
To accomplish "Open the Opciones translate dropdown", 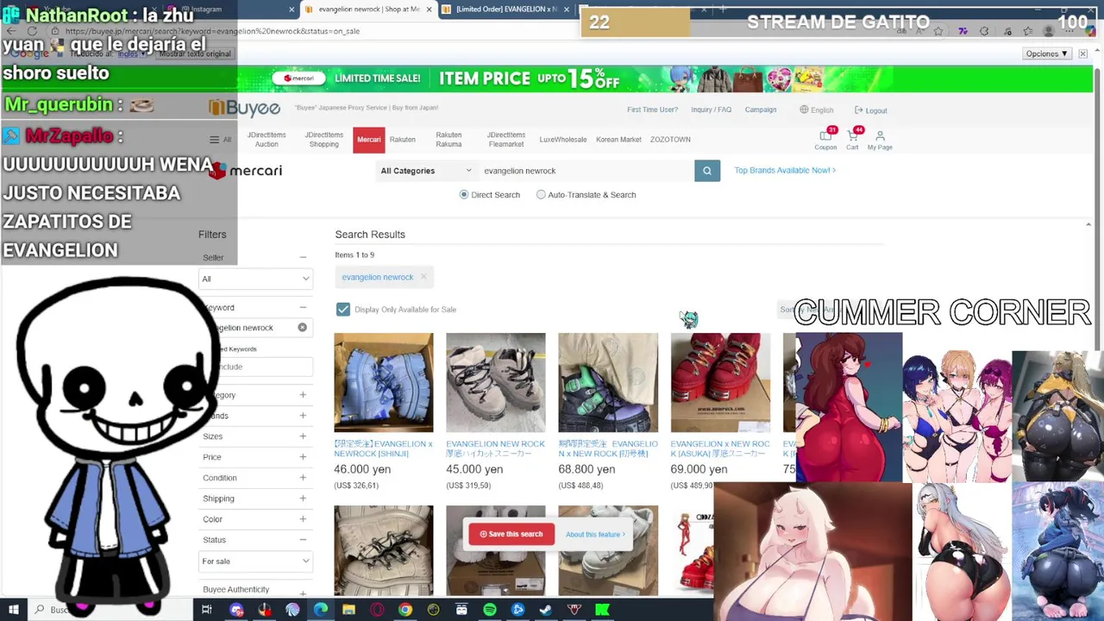I will pos(1046,53).
